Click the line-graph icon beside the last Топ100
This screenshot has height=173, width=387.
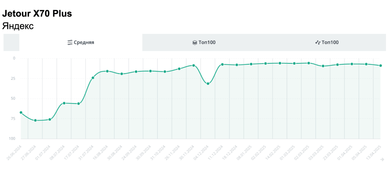(318, 43)
